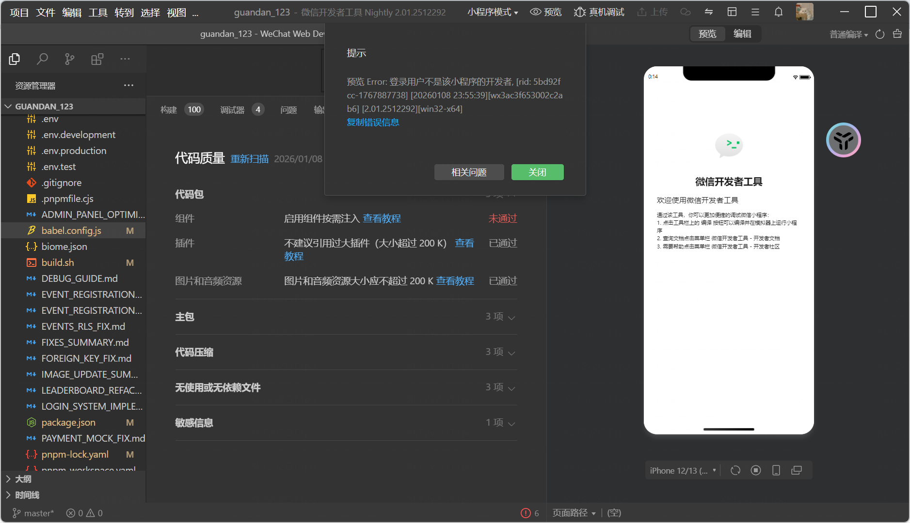Open the 工具 menu
The image size is (910, 523).
98,13
